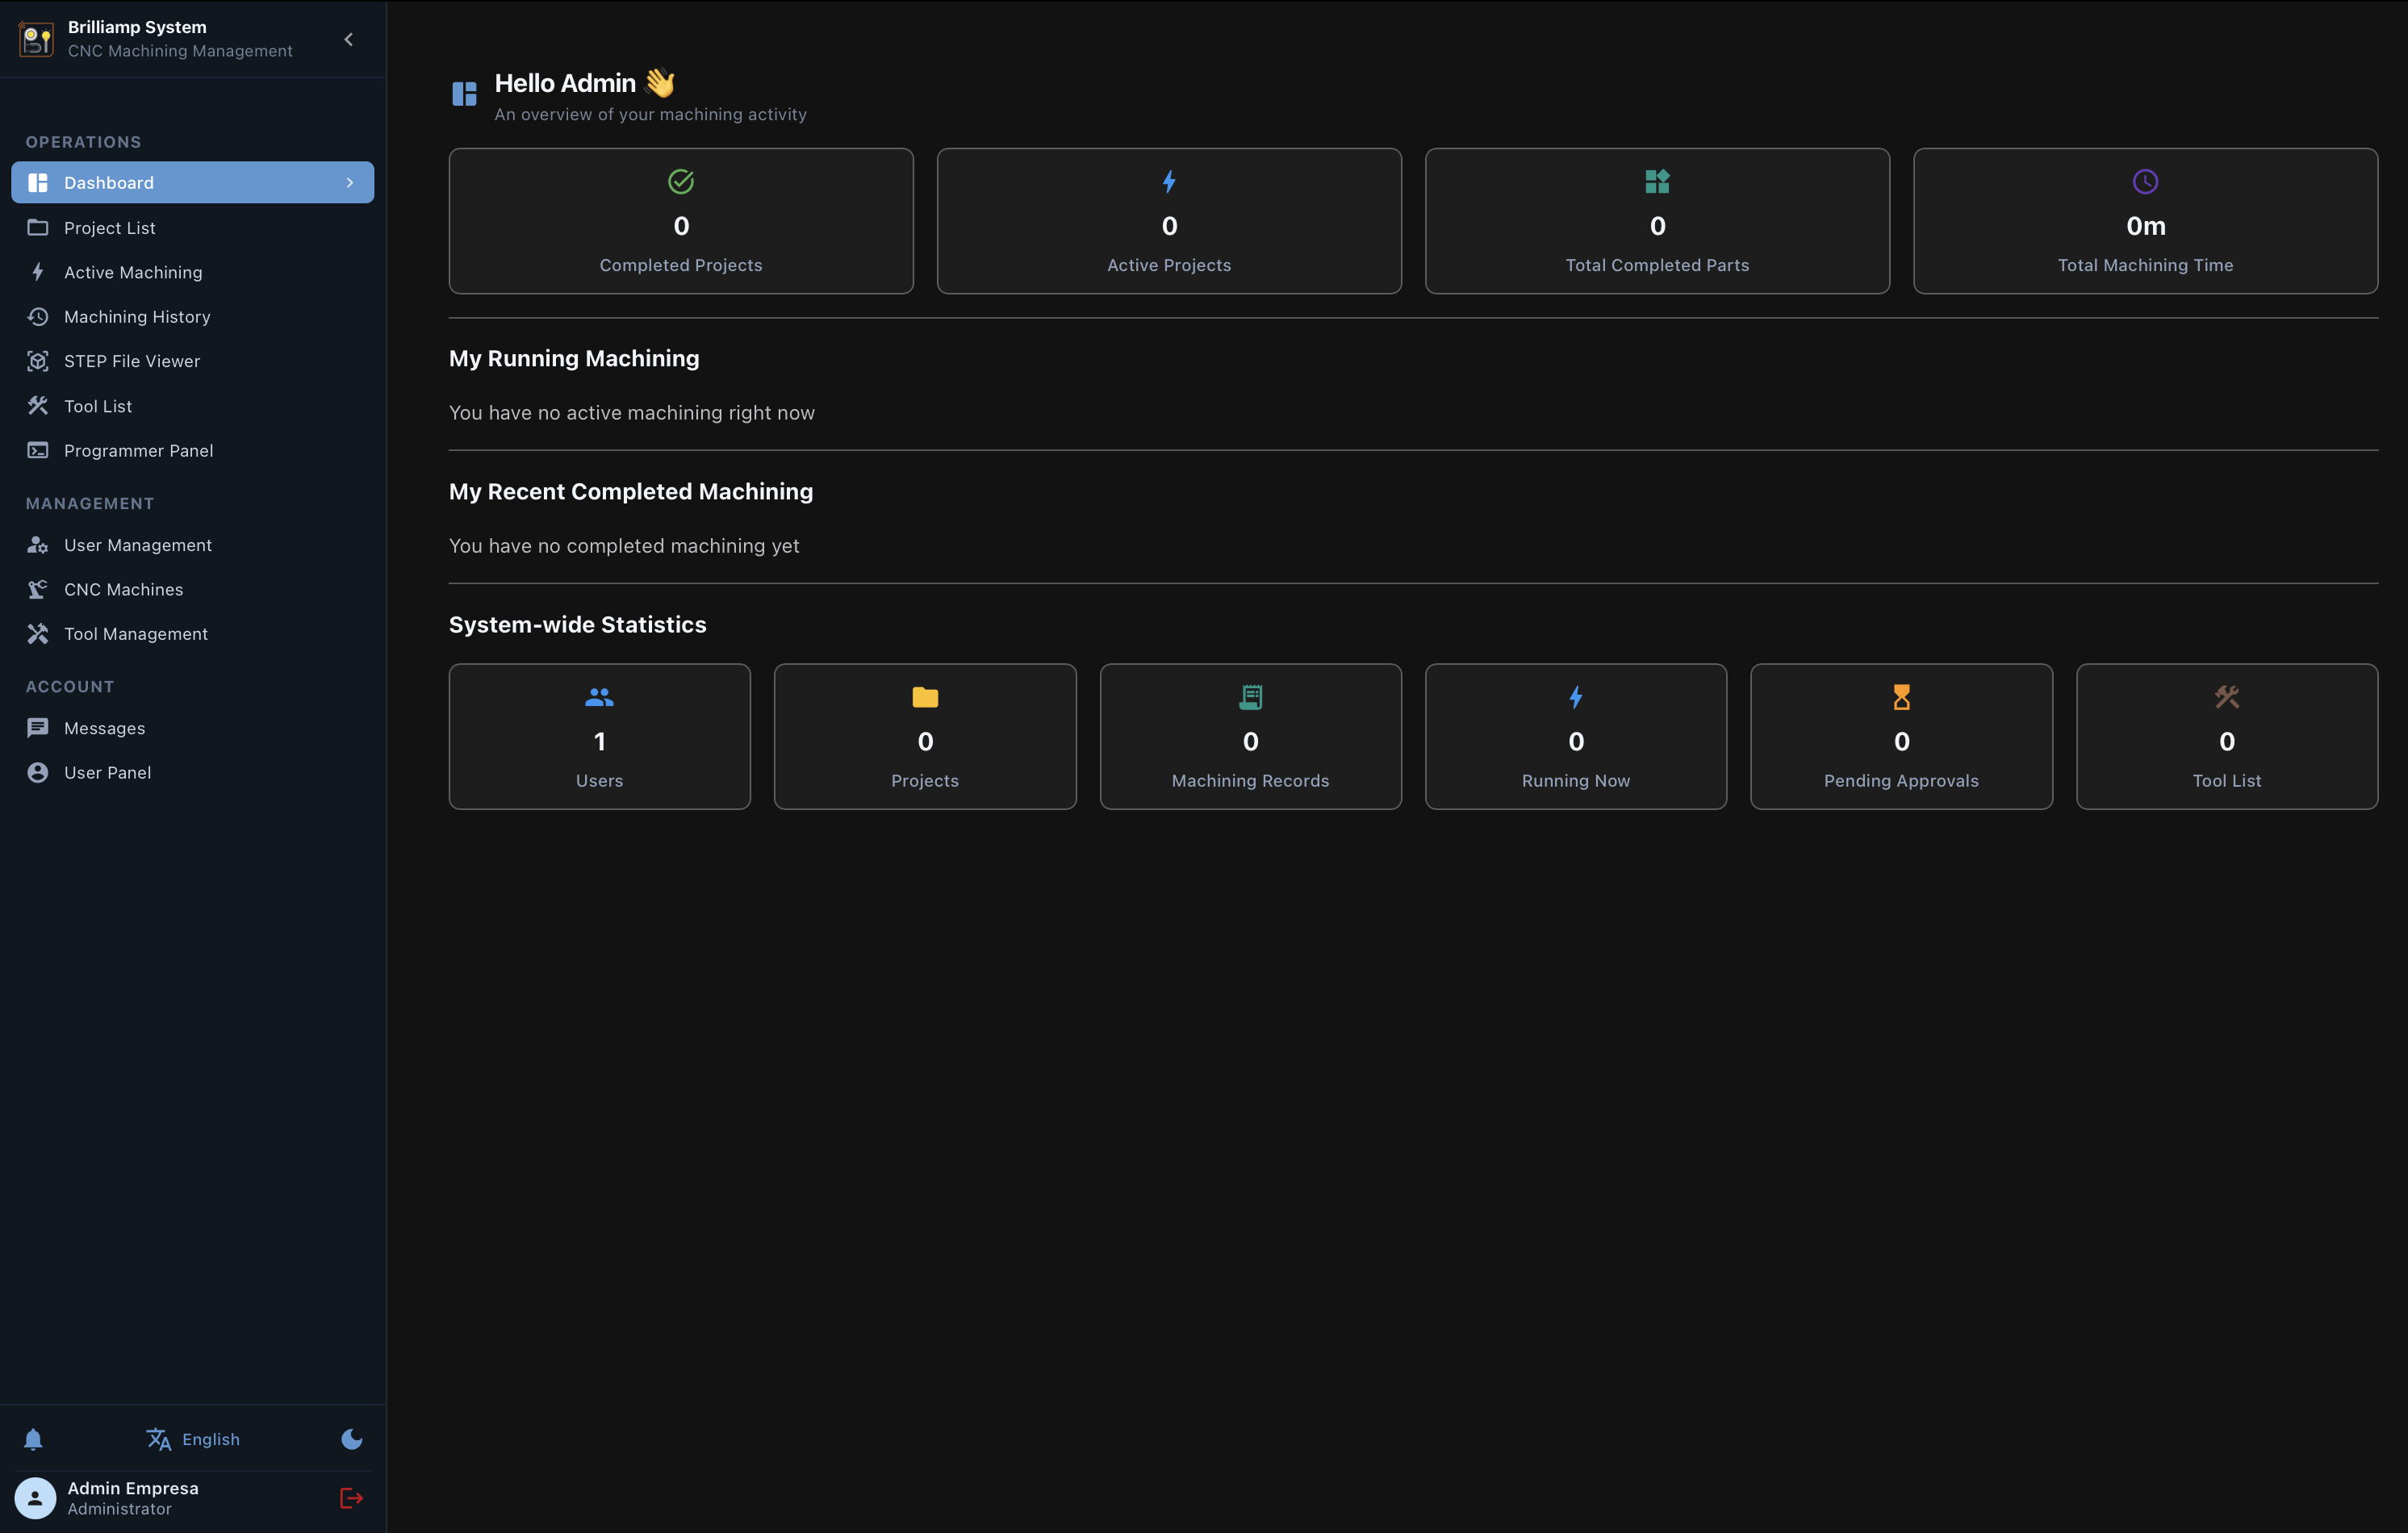The image size is (2408, 1533).
Task: Open the English language selector
Action: click(193, 1438)
